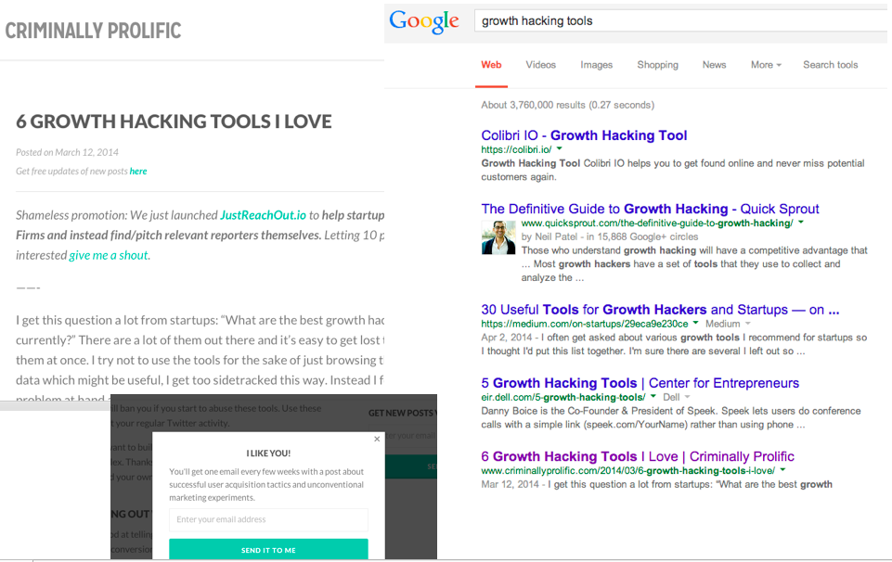Focus the Google search box
The image size is (892, 562).
[x=682, y=21]
